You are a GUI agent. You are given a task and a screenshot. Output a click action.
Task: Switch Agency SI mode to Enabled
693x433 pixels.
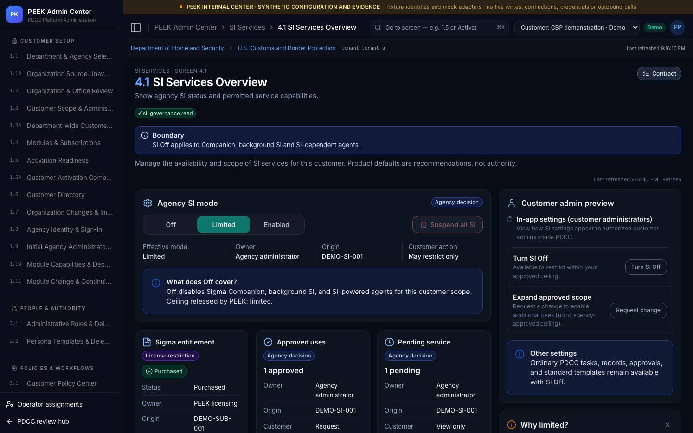(x=277, y=225)
